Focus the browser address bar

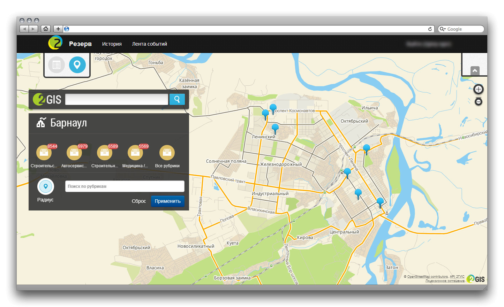[249, 29]
